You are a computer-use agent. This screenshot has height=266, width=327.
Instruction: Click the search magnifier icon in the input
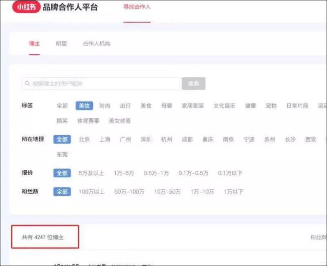27,84
